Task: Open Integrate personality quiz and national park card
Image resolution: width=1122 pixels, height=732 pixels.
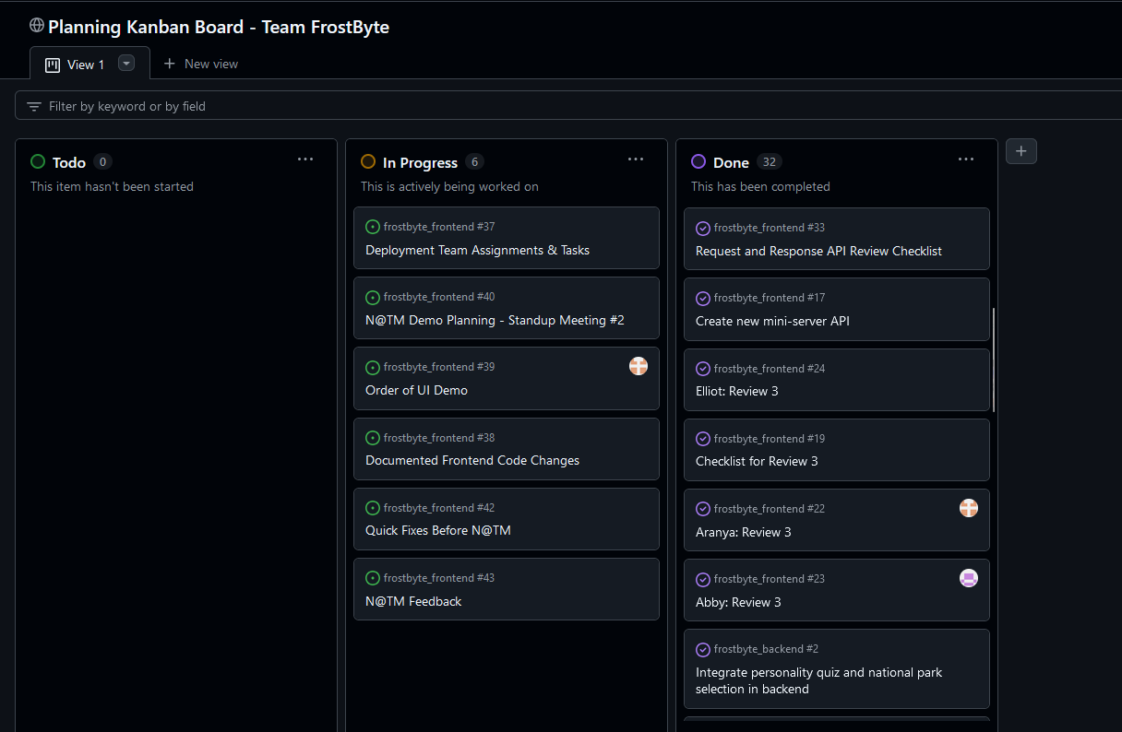Action: click(x=819, y=680)
